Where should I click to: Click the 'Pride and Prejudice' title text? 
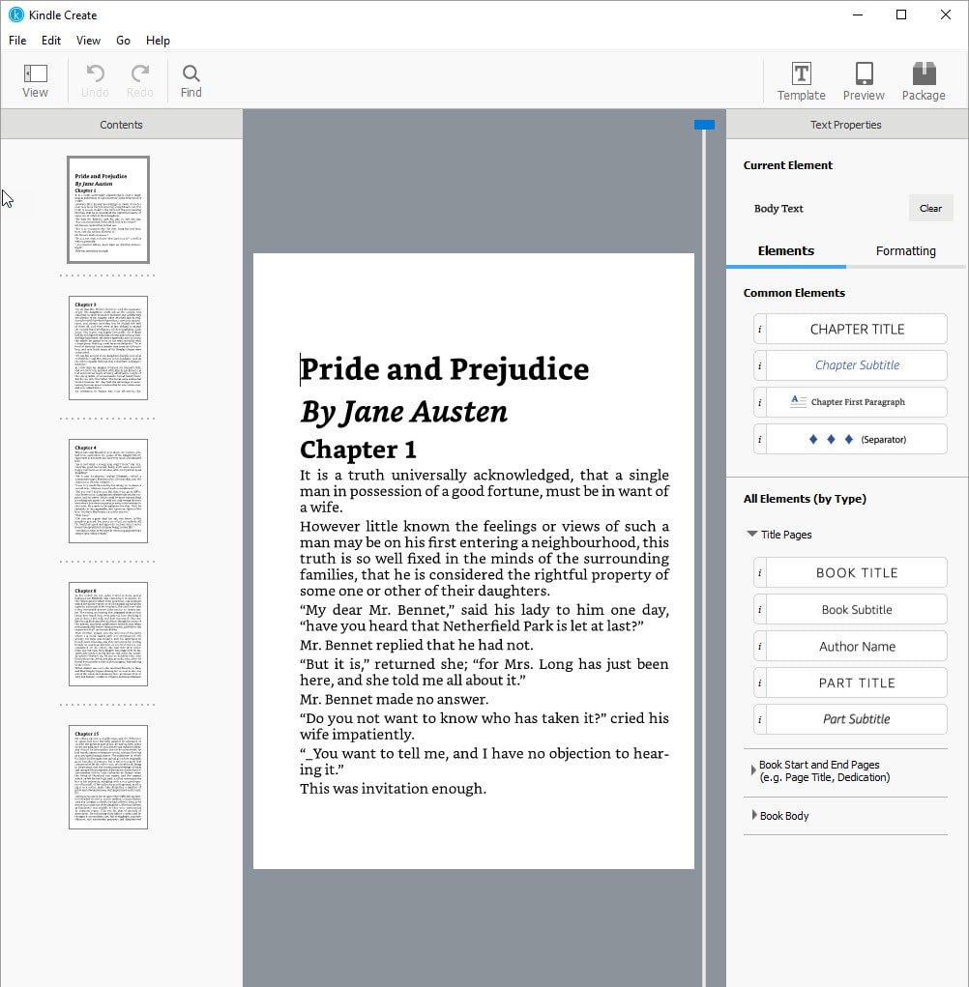pyautogui.click(x=445, y=369)
